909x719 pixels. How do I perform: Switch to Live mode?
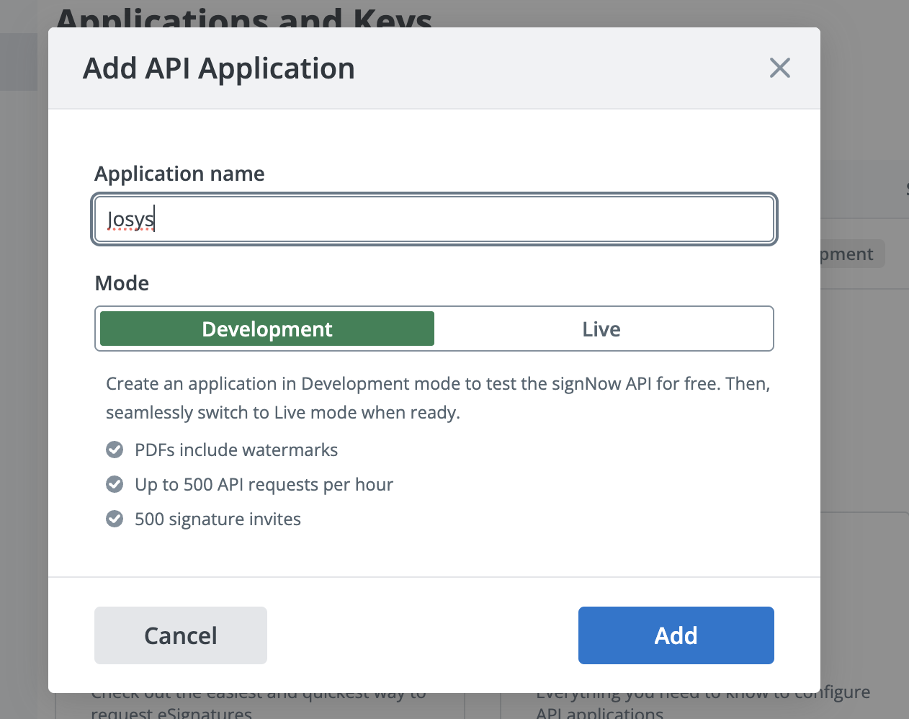pyautogui.click(x=601, y=329)
